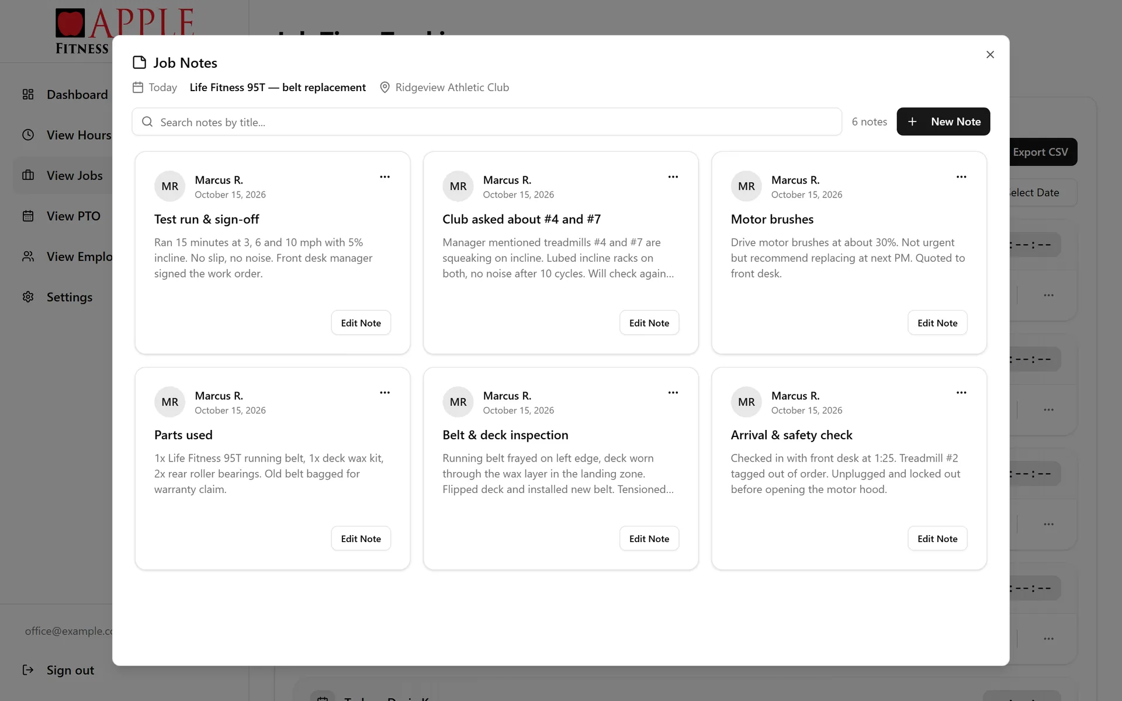Click the View PTO calendar icon
Viewport: 1122px width, 701px height.
pyautogui.click(x=28, y=216)
